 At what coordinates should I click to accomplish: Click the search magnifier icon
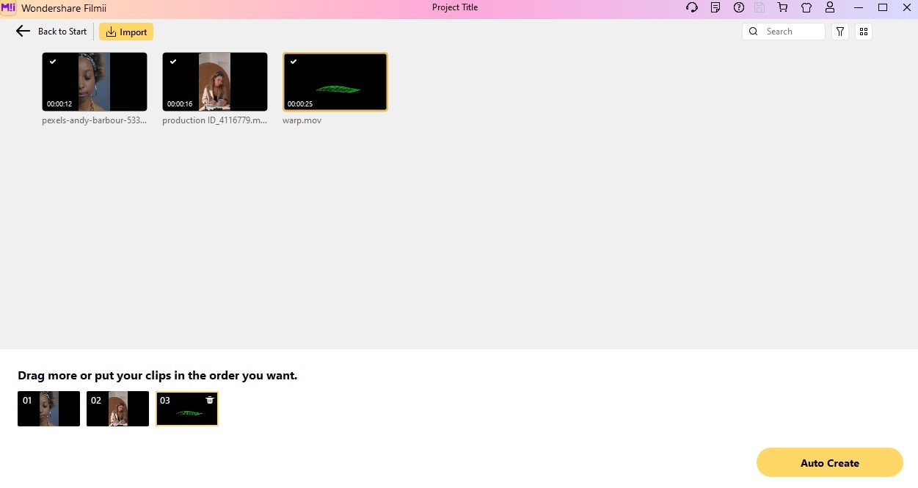click(754, 32)
